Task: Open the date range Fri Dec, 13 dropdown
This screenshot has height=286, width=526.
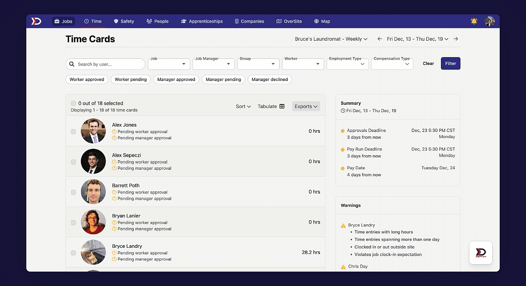Action: pos(418,39)
